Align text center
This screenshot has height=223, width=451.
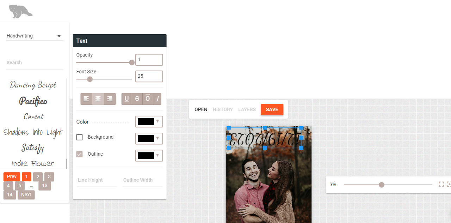click(x=98, y=99)
